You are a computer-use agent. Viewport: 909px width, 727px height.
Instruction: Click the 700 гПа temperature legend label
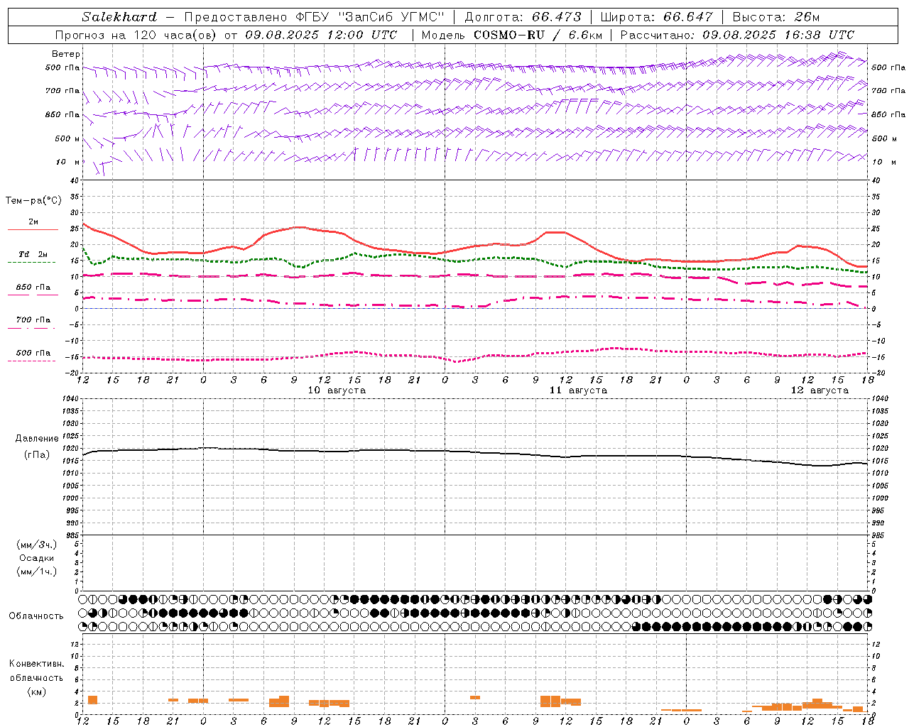pos(33,319)
